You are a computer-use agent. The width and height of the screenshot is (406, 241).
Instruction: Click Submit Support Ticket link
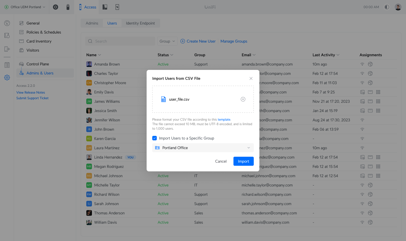[32, 98]
